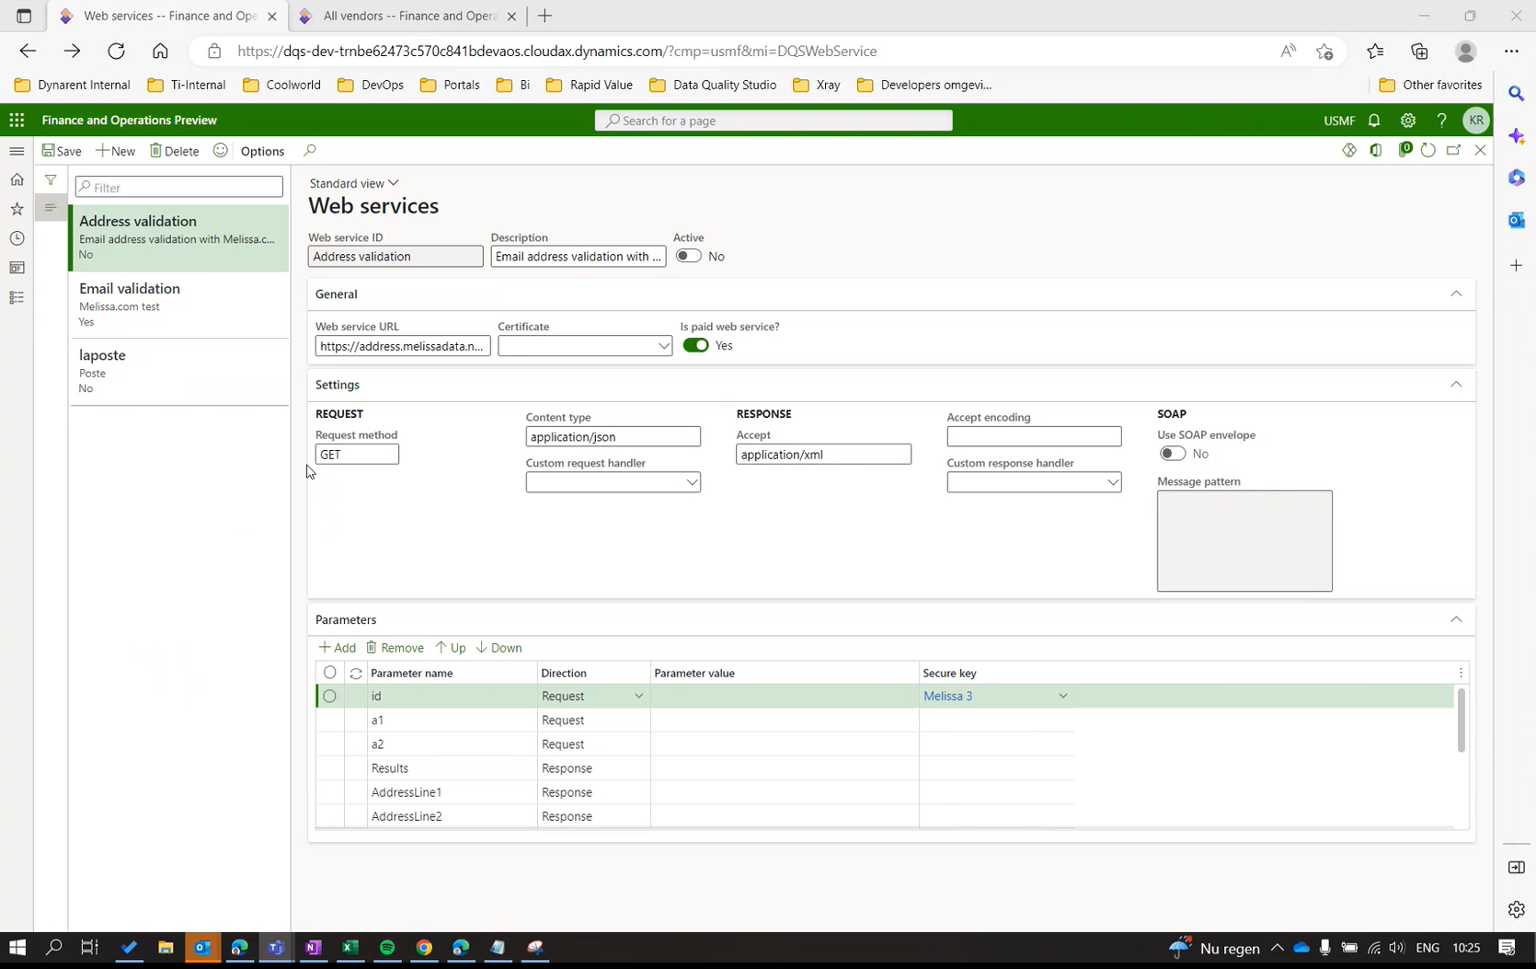Delete the selected web service
1536x969 pixels.
pyautogui.click(x=174, y=151)
